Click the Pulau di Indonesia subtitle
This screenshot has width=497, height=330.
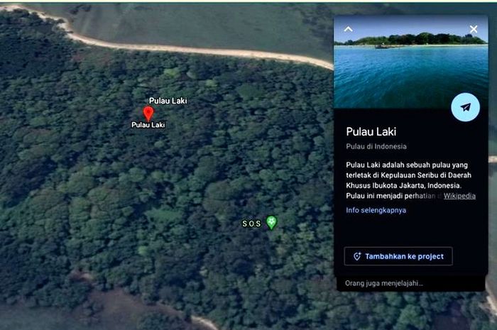point(376,146)
